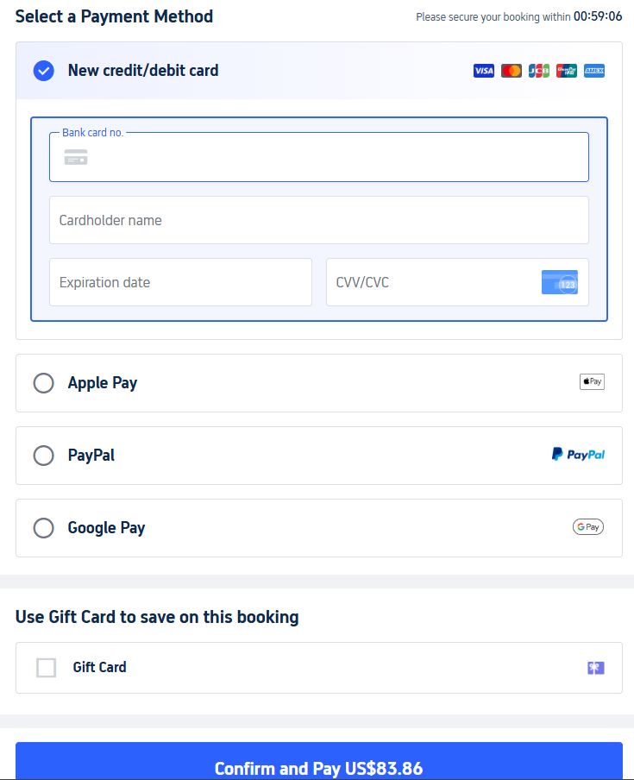The height and width of the screenshot is (780, 634).
Task: Select the Apple Pay payment method
Action: point(43,382)
